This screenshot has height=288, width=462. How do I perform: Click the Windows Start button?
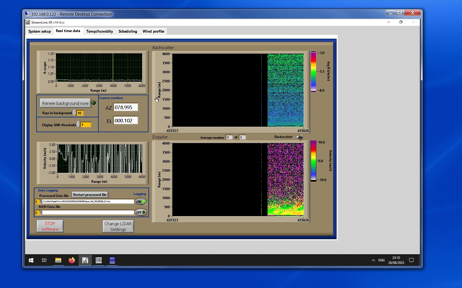coord(31,260)
